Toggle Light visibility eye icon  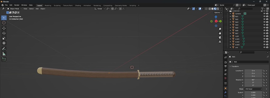[264, 36]
